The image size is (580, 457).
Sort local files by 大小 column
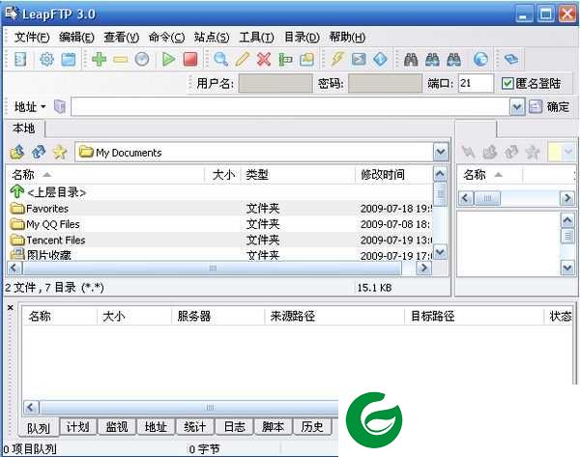click(x=223, y=175)
